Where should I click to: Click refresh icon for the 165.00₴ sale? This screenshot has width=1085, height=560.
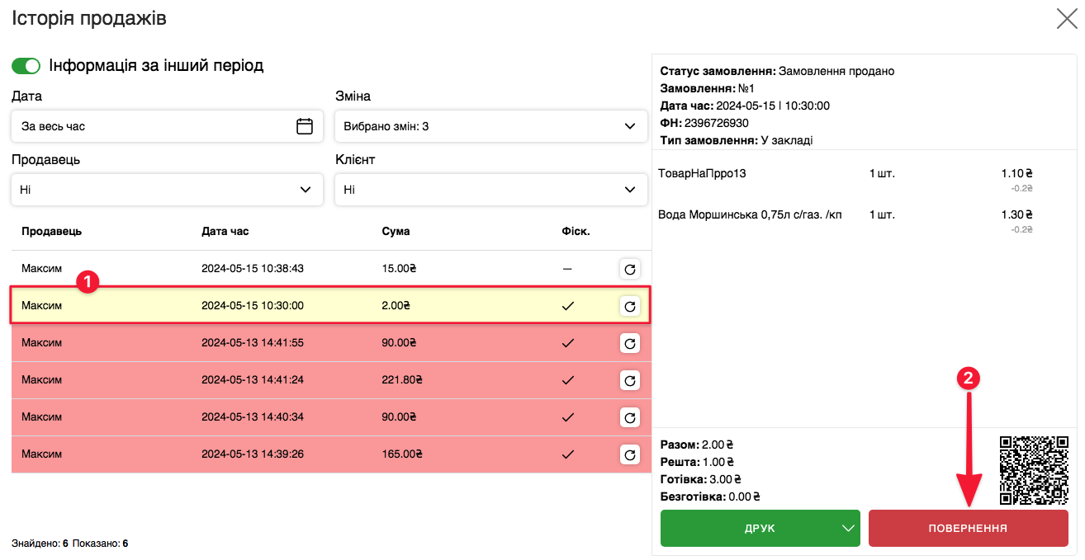tap(630, 454)
